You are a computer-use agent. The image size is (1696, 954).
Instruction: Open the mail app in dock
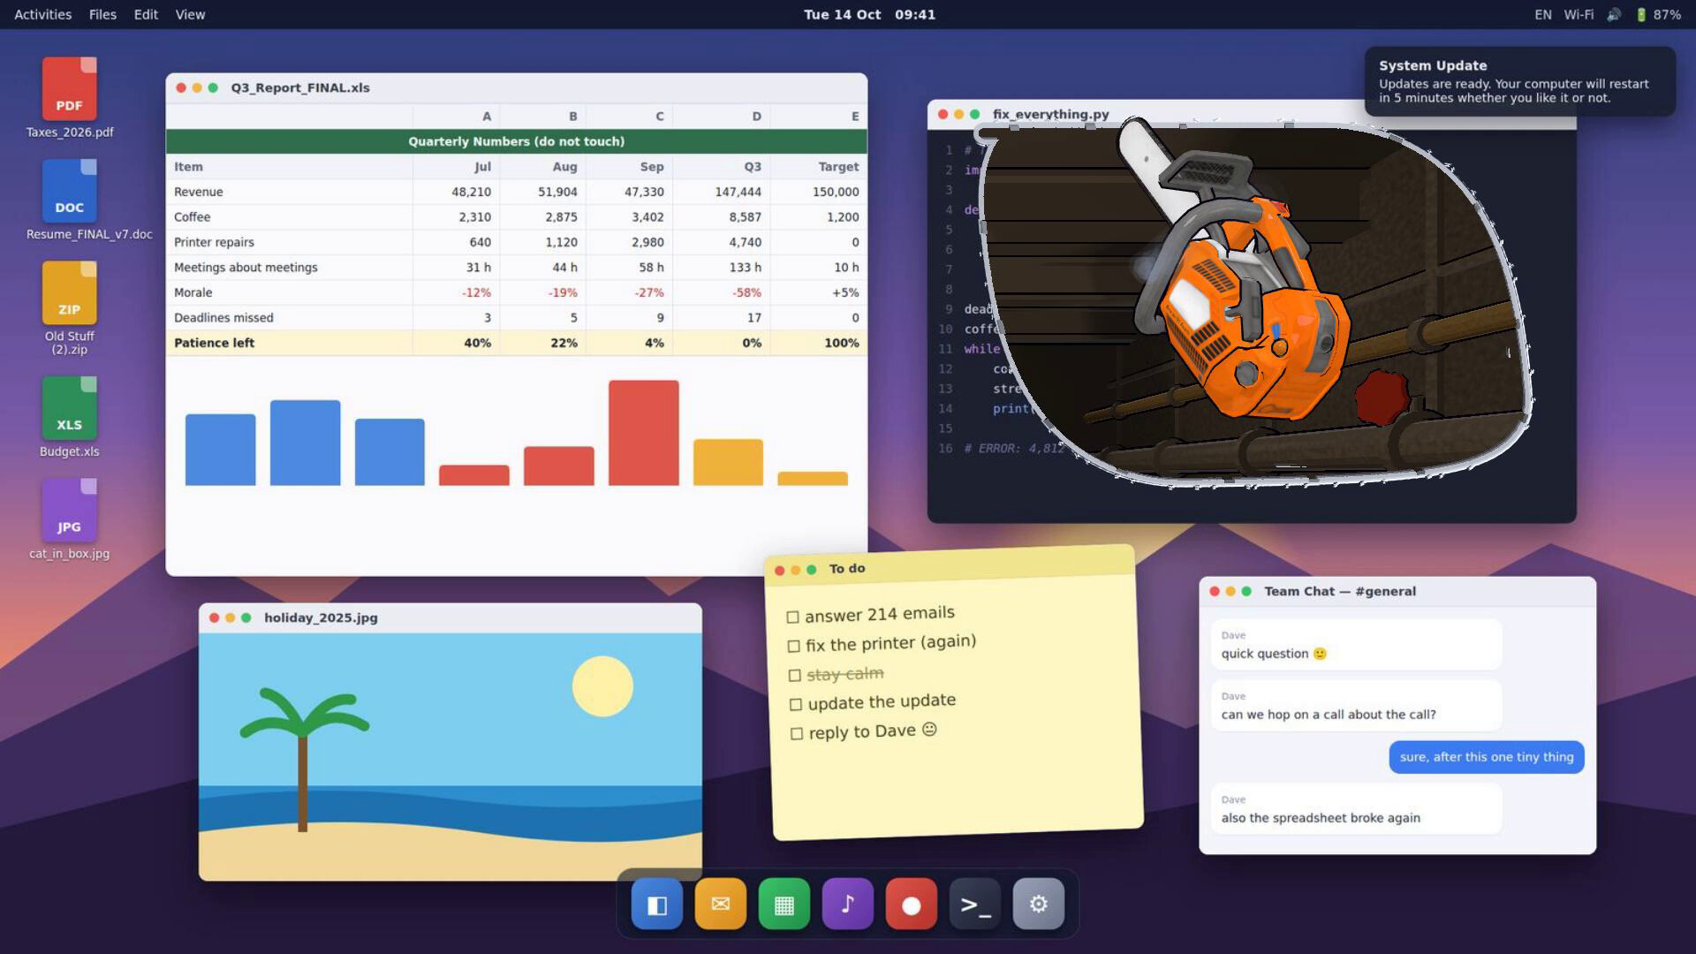click(x=721, y=904)
